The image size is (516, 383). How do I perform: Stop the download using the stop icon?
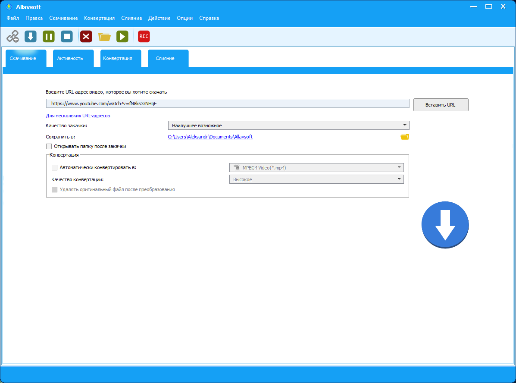67,36
